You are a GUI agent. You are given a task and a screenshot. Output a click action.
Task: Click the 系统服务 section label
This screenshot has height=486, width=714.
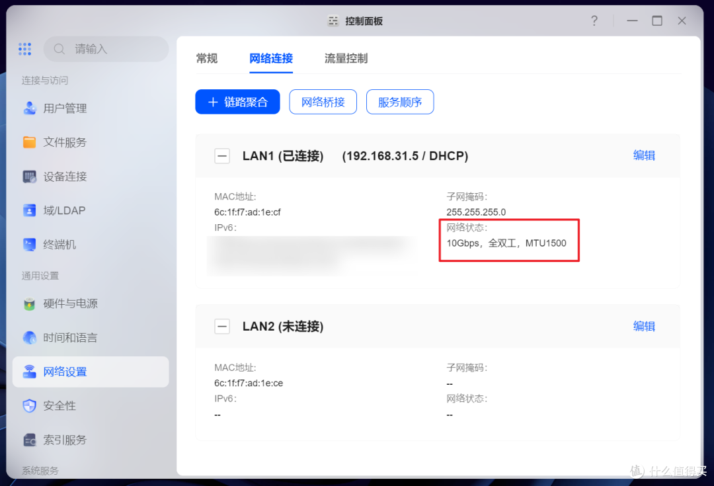coord(40,471)
